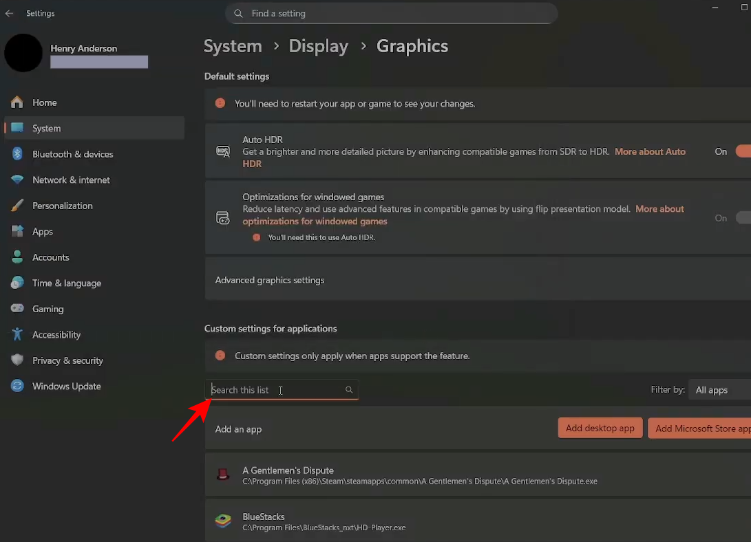Expand the A Gentlemen's Dispute app entry
This screenshot has width=751, height=542.
coord(476,475)
